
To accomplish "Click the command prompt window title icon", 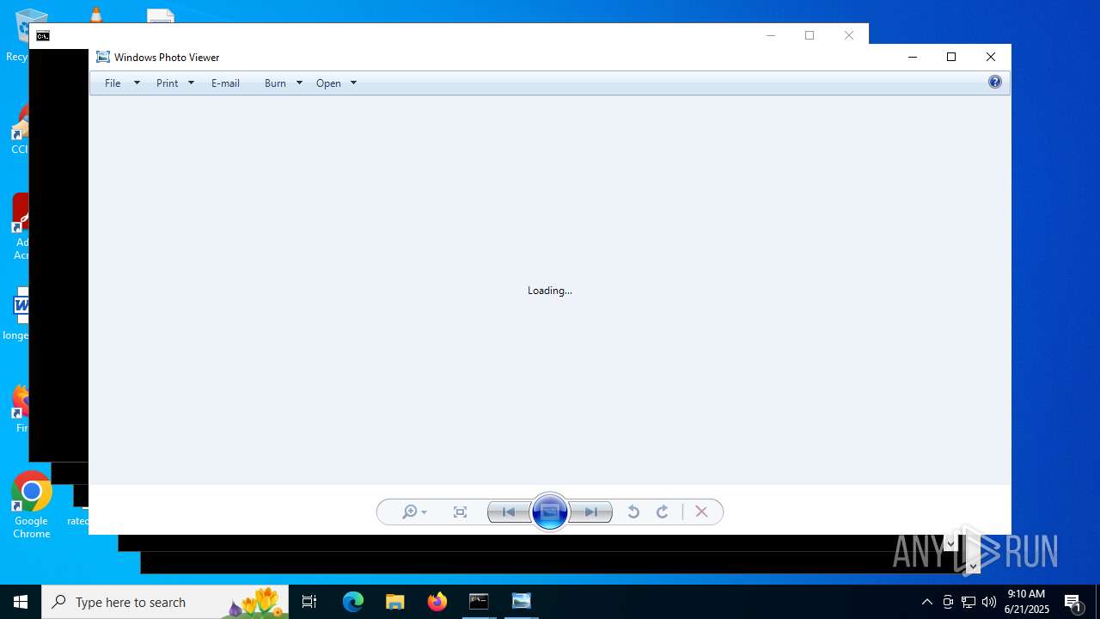I will coord(43,36).
